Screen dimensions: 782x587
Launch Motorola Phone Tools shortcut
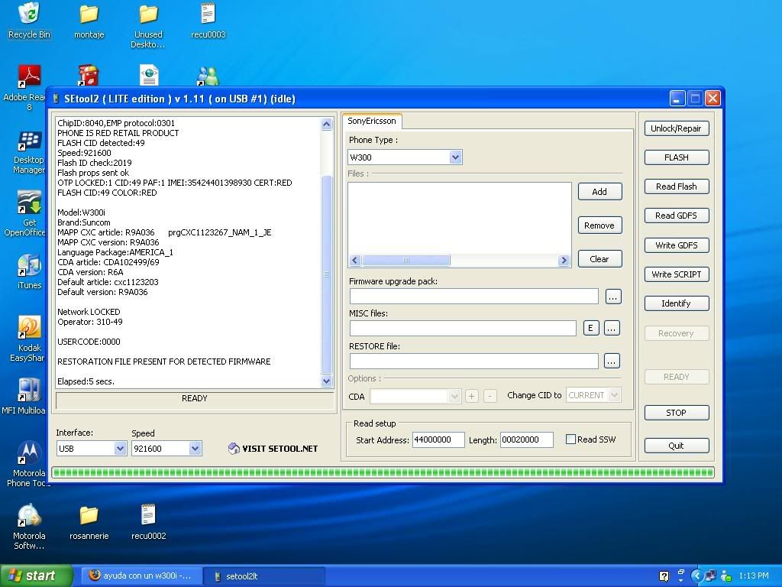click(x=29, y=463)
